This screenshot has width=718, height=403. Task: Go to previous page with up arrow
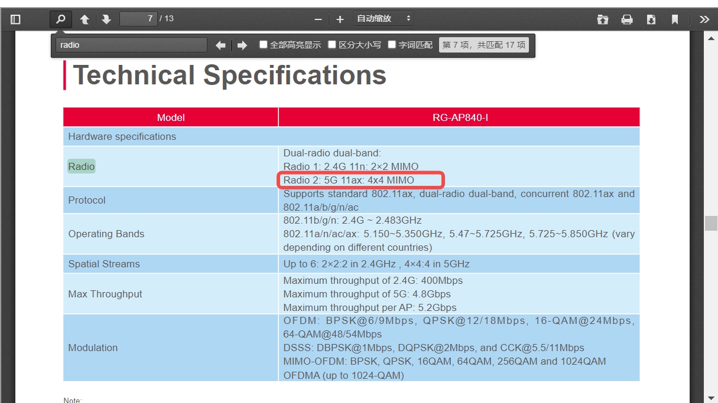(85, 19)
